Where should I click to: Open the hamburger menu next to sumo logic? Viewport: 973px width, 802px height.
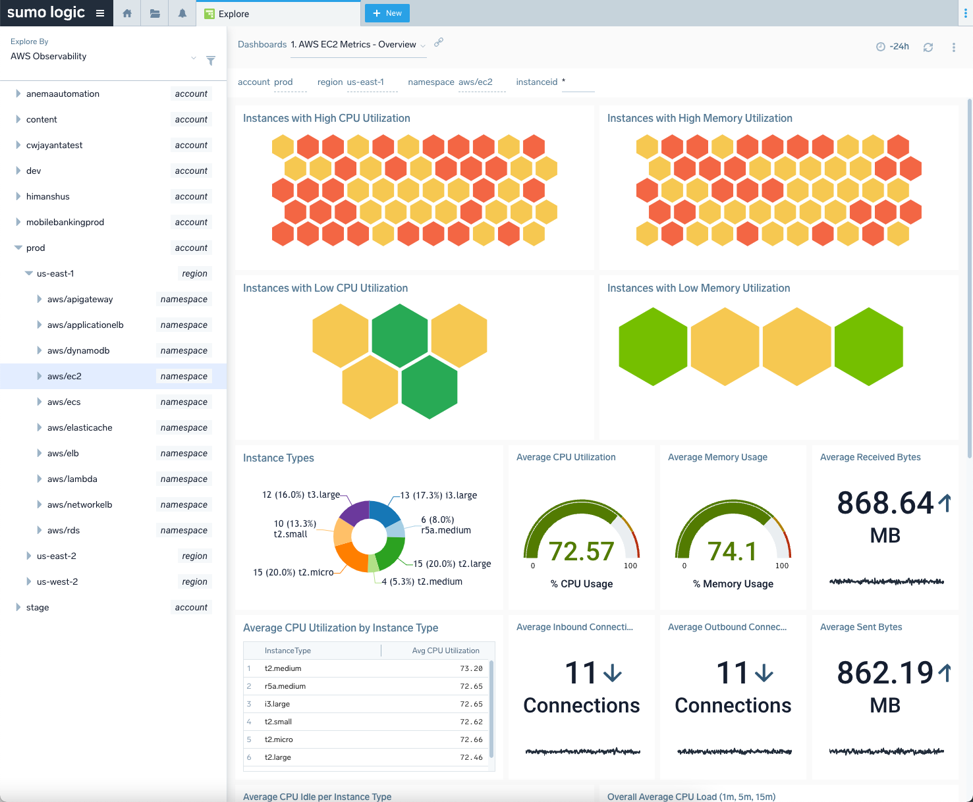click(100, 13)
